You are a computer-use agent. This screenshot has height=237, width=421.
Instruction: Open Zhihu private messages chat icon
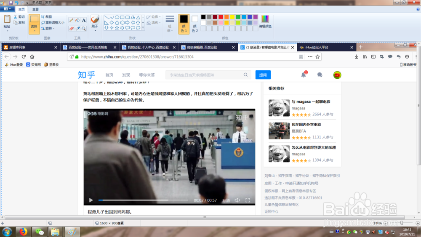point(320,75)
